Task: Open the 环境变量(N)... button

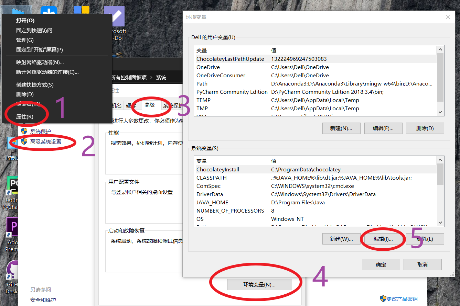Action: click(259, 284)
